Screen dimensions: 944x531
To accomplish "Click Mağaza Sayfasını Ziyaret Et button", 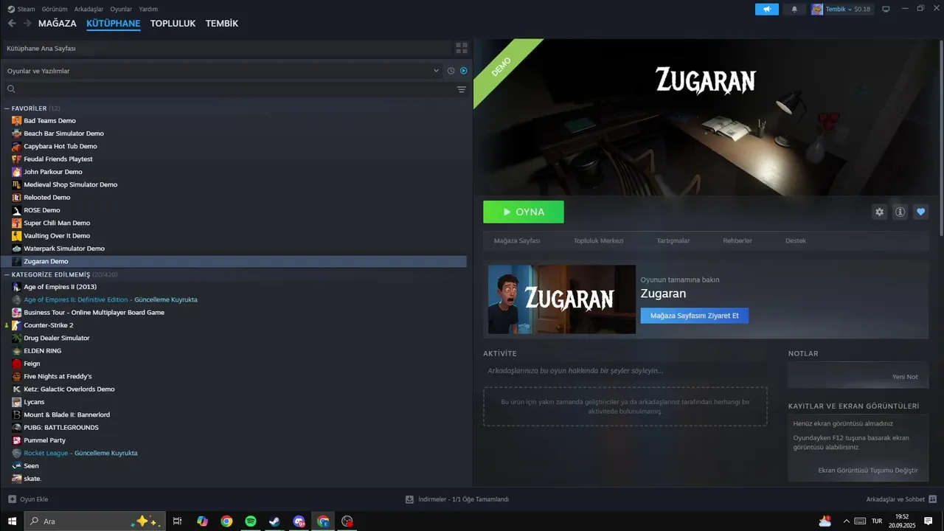I will point(695,316).
